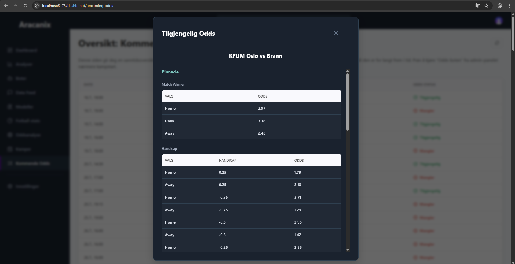The width and height of the screenshot is (515, 264).
Task: Click Home label in Match Winner table
Action: [x=170, y=108]
